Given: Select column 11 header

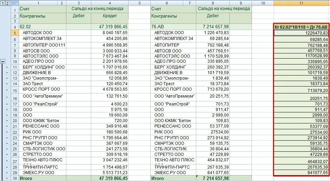Looking at the screenshot, I should point(301,3).
